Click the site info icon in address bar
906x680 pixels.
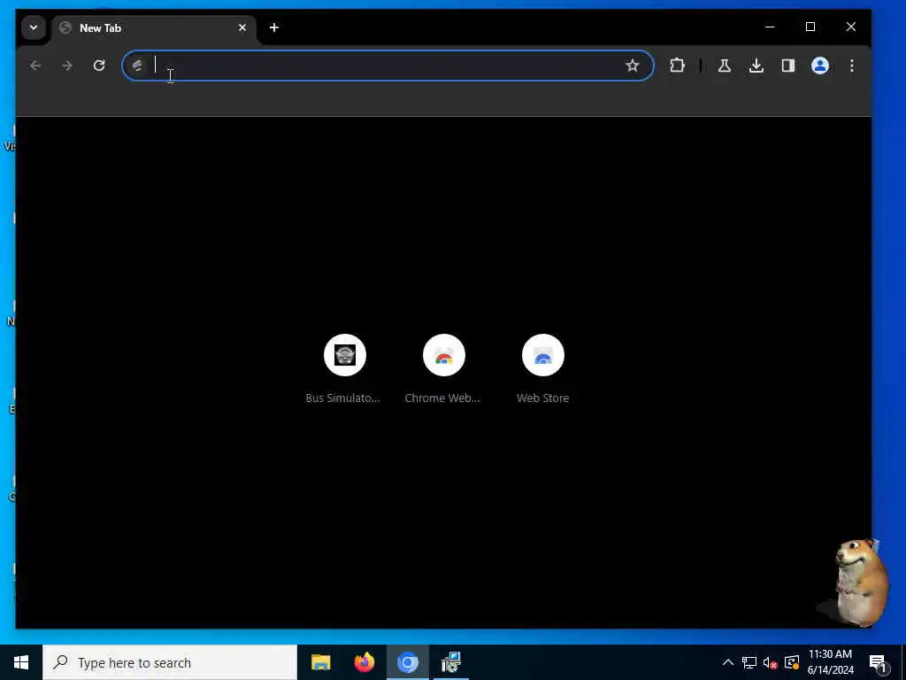137,66
